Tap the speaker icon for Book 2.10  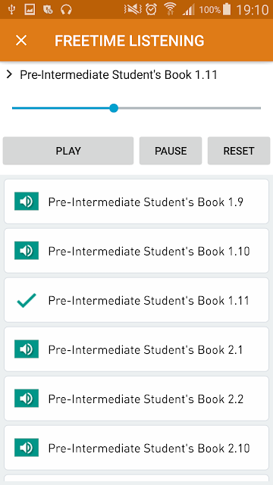27,448
